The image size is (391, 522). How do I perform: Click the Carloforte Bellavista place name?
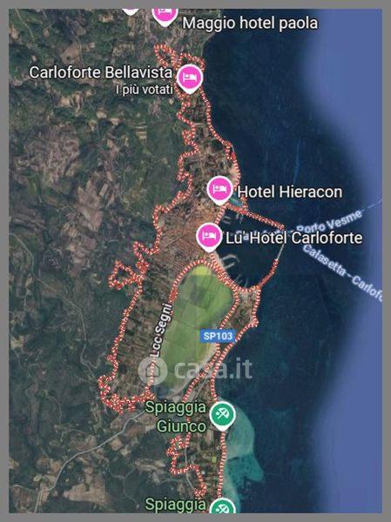[101, 72]
